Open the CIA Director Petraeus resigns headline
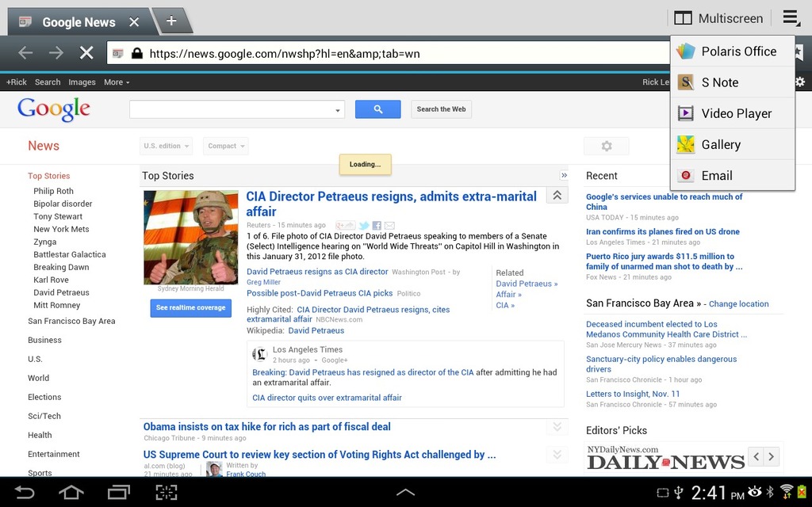Screen dimensions: 812x507 click(392, 204)
